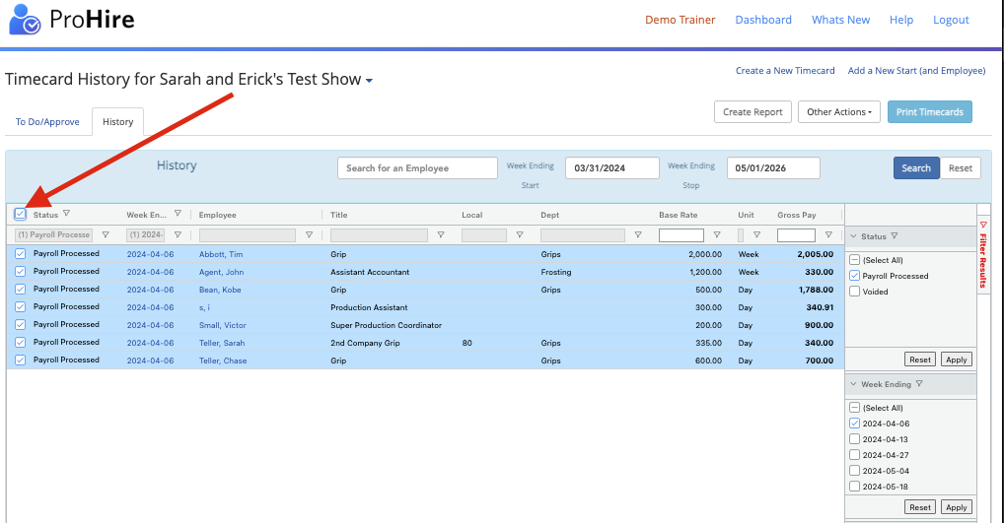The width and height of the screenshot is (1004, 523).
Task: Open Status column header filter icon
Action: [x=67, y=214]
